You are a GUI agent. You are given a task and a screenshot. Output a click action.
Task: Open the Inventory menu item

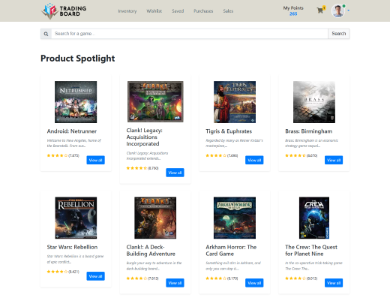(127, 11)
